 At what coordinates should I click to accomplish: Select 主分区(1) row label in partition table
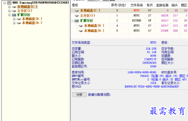point(87,15)
